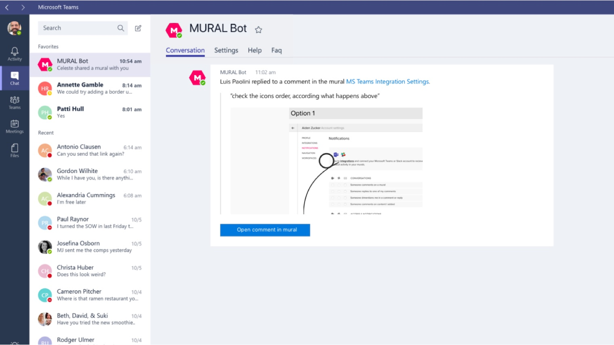Click the MURAL Bot sender name in the message
This screenshot has width=614, height=345.
tap(233, 72)
